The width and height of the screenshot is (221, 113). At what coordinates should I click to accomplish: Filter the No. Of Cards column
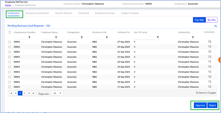pos(158,38)
